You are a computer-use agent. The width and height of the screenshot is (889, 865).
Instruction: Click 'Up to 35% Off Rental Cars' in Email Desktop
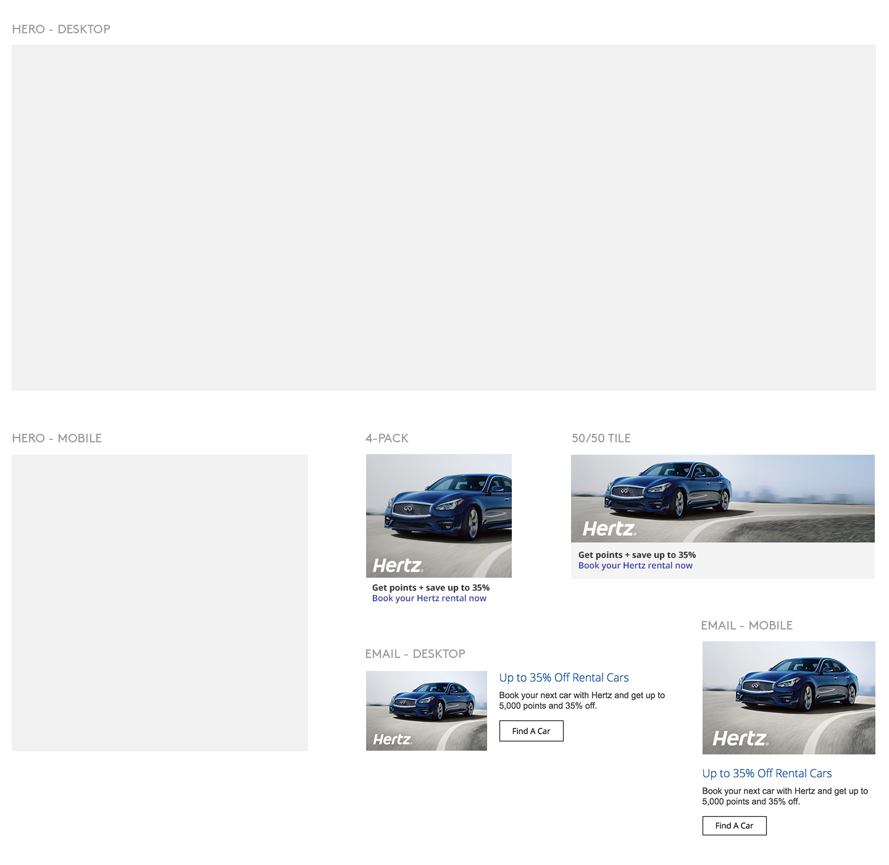(x=564, y=678)
